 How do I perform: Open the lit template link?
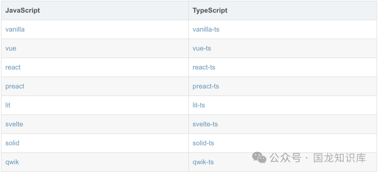[x=8, y=105]
